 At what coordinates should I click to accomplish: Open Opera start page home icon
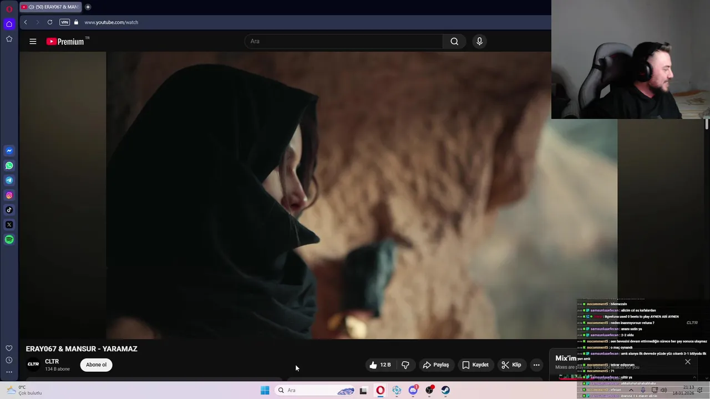(9, 24)
